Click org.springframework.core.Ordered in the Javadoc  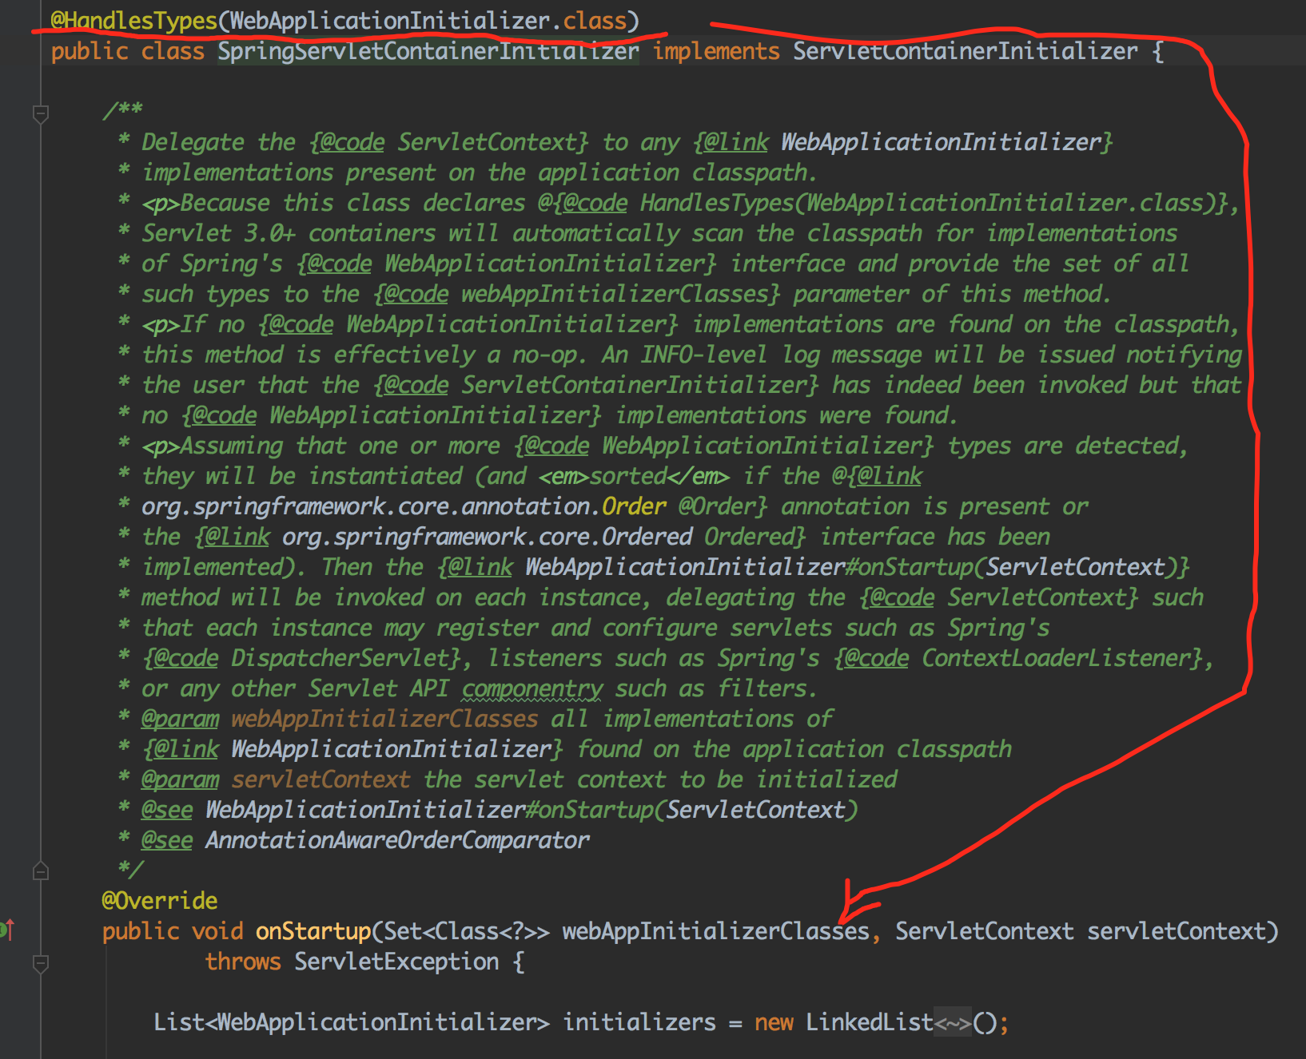point(487,537)
